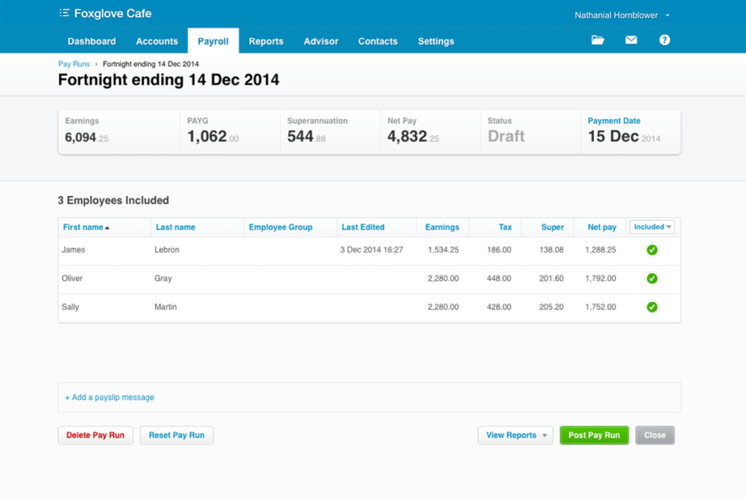This screenshot has width=746, height=498.
Task: Open the Contacts tab
Action: 377,42
